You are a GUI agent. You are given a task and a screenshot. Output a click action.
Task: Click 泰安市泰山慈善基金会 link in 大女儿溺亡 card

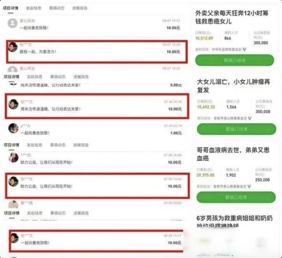230,118
